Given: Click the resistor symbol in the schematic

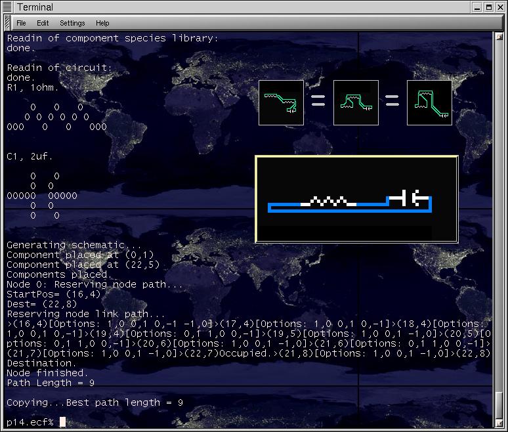Looking at the screenshot, I should (x=328, y=201).
